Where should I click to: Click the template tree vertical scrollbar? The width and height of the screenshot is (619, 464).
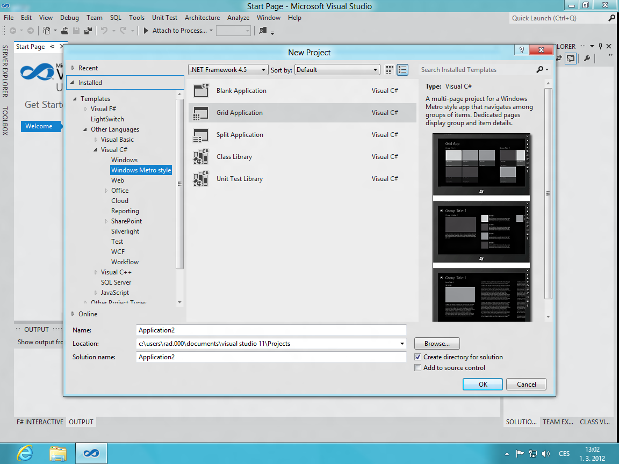point(179,184)
